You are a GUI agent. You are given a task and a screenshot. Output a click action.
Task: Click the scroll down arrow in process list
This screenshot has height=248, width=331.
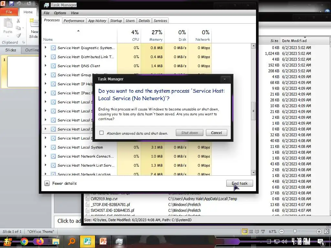(x=253, y=172)
